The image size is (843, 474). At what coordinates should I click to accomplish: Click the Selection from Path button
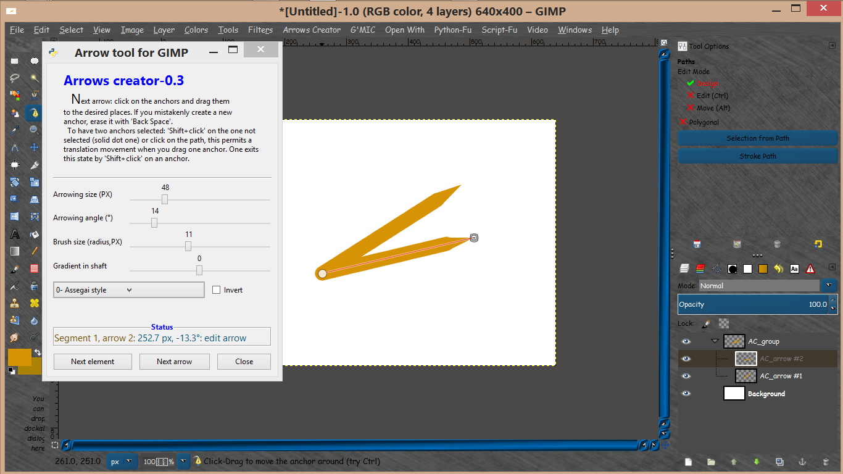pyautogui.click(x=758, y=138)
